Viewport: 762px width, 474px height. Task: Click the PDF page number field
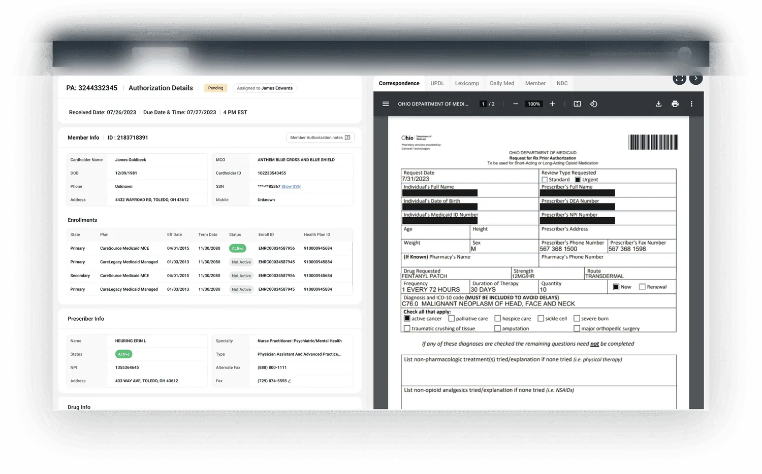(x=483, y=104)
